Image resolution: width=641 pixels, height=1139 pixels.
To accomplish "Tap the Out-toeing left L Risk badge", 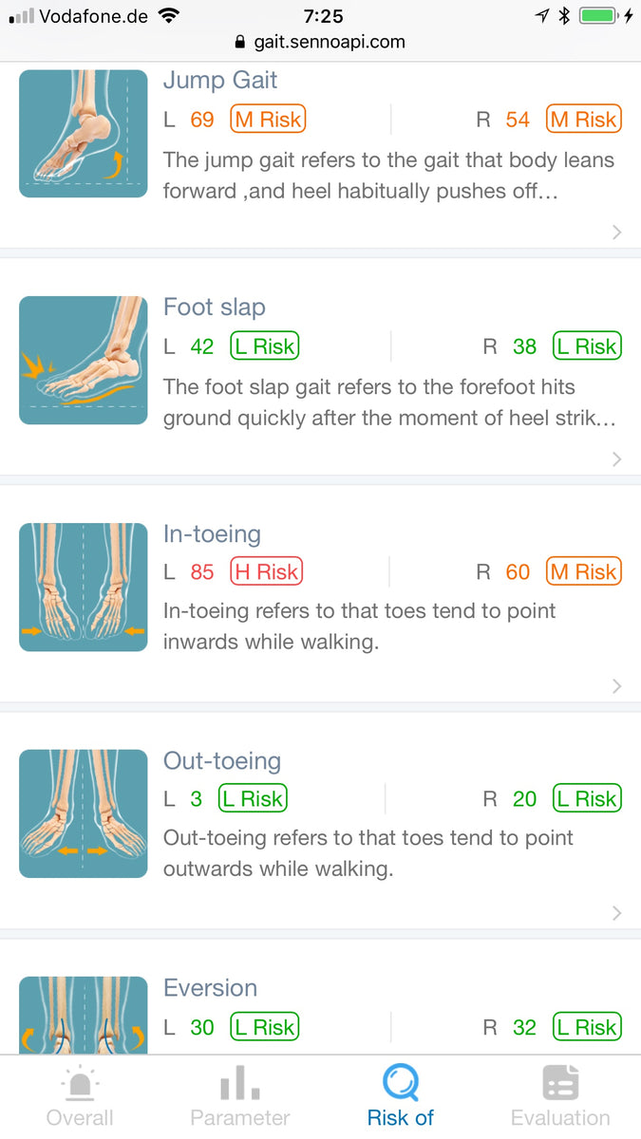I will [253, 799].
